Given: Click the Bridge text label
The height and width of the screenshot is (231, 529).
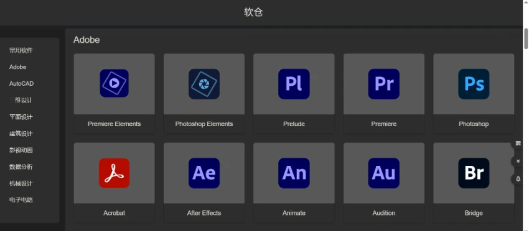Looking at the screenshot, I should pyautogui.click(x=474, y=213).
